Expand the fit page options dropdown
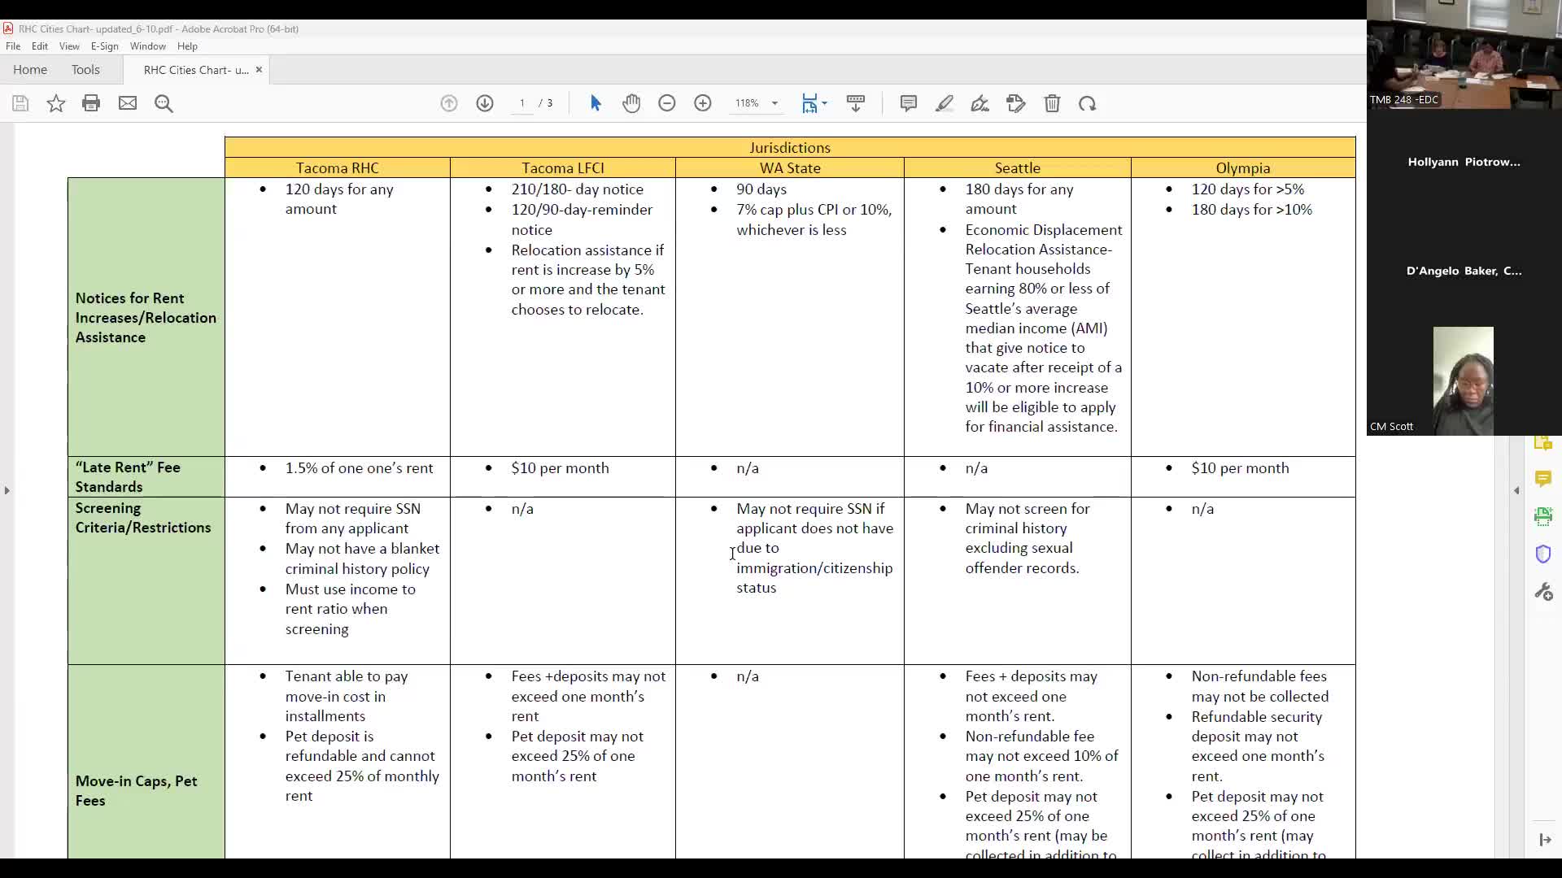The image size is (1562, 878). (825, 103)
